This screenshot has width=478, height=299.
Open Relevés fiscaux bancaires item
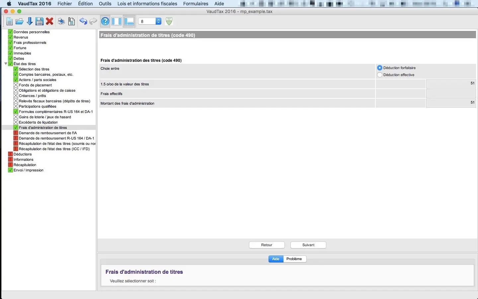point(54,101)
